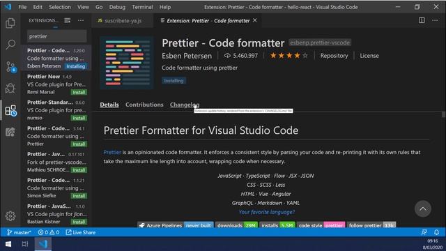Click the Prettier extension logo image
This screenshot has height=251, width=446.
pos(127,63)
